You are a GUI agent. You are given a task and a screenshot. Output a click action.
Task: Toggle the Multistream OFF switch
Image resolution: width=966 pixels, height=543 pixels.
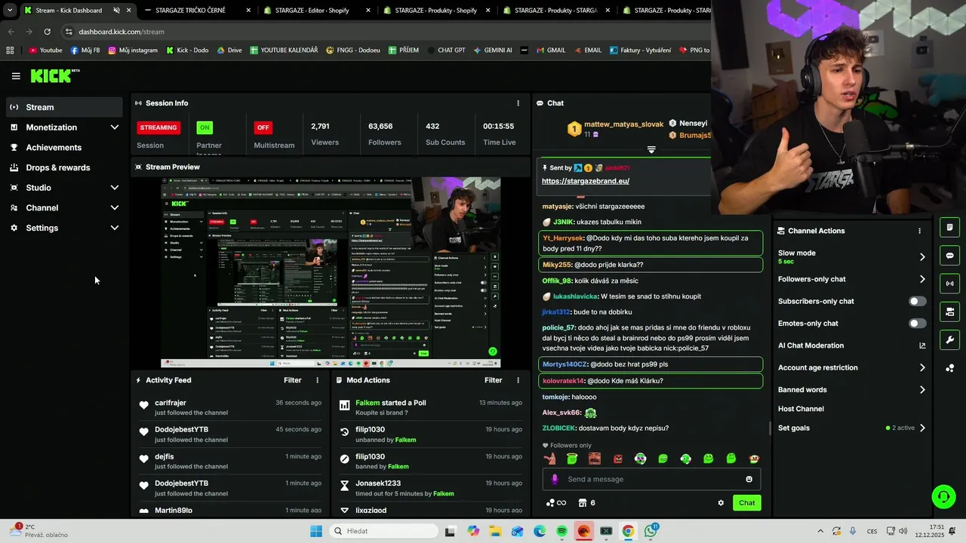click(263, 127)
